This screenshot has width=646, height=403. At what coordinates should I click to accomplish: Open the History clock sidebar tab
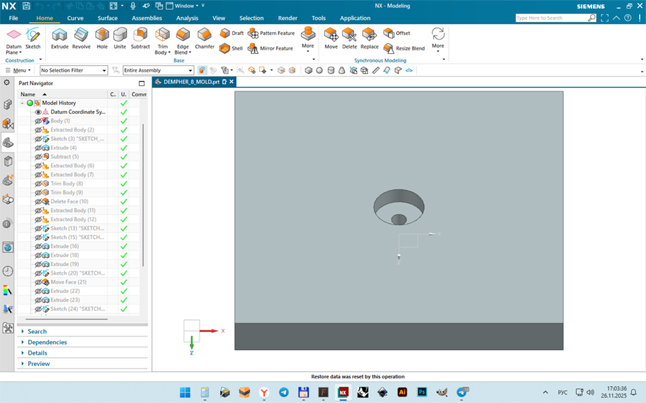click(x=8, y=271)
